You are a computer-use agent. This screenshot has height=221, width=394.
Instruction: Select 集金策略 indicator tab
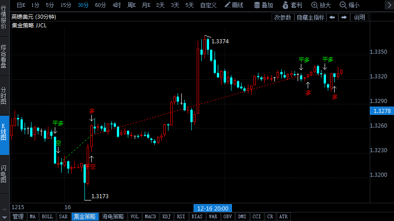85,216
